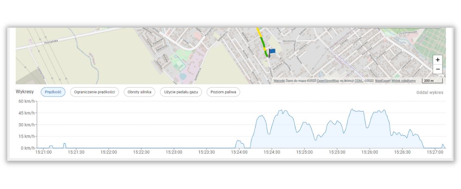Zoom in the map with plus button

click(438, 60)
